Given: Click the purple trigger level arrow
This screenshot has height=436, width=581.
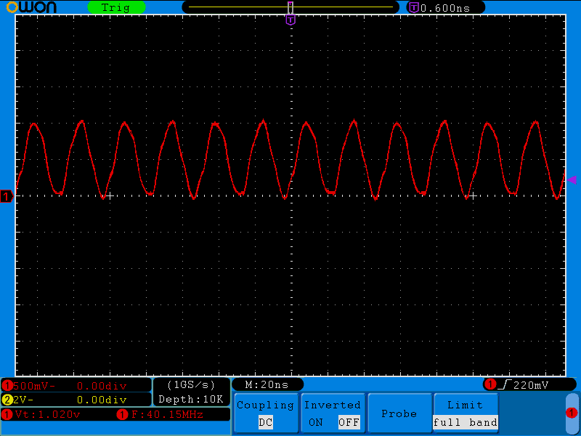Looking at the screenshot, I should (x=572, y=179).
